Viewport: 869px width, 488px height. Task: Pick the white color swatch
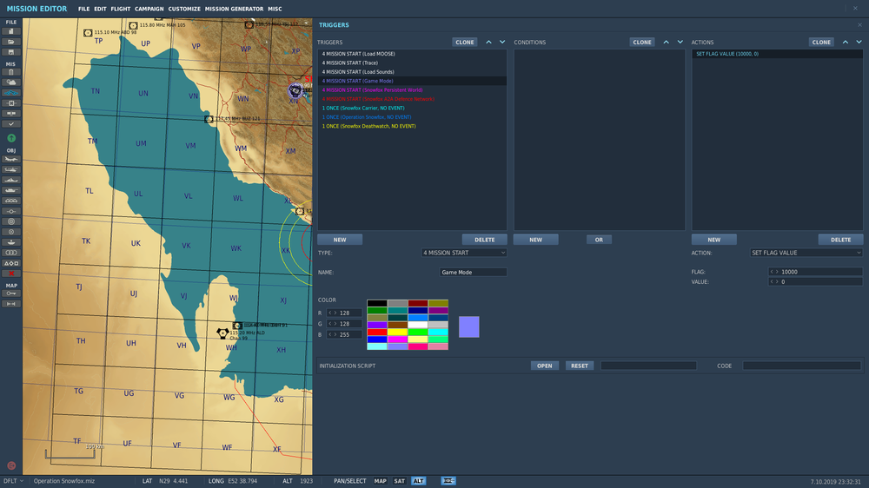[x=418, y=325]
